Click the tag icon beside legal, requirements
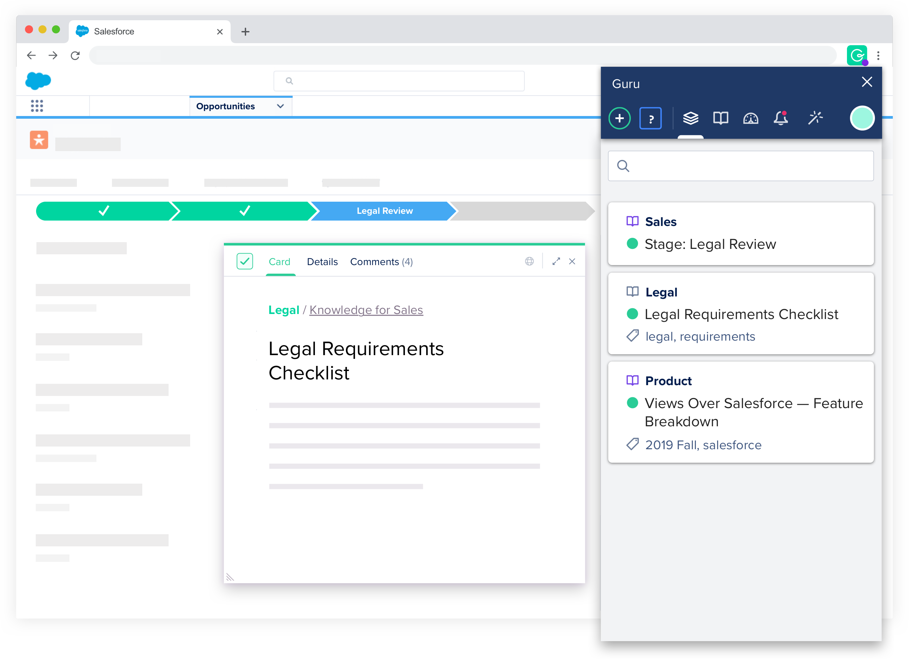The height and width of the screenshot is (659, 909). (632, 336)
